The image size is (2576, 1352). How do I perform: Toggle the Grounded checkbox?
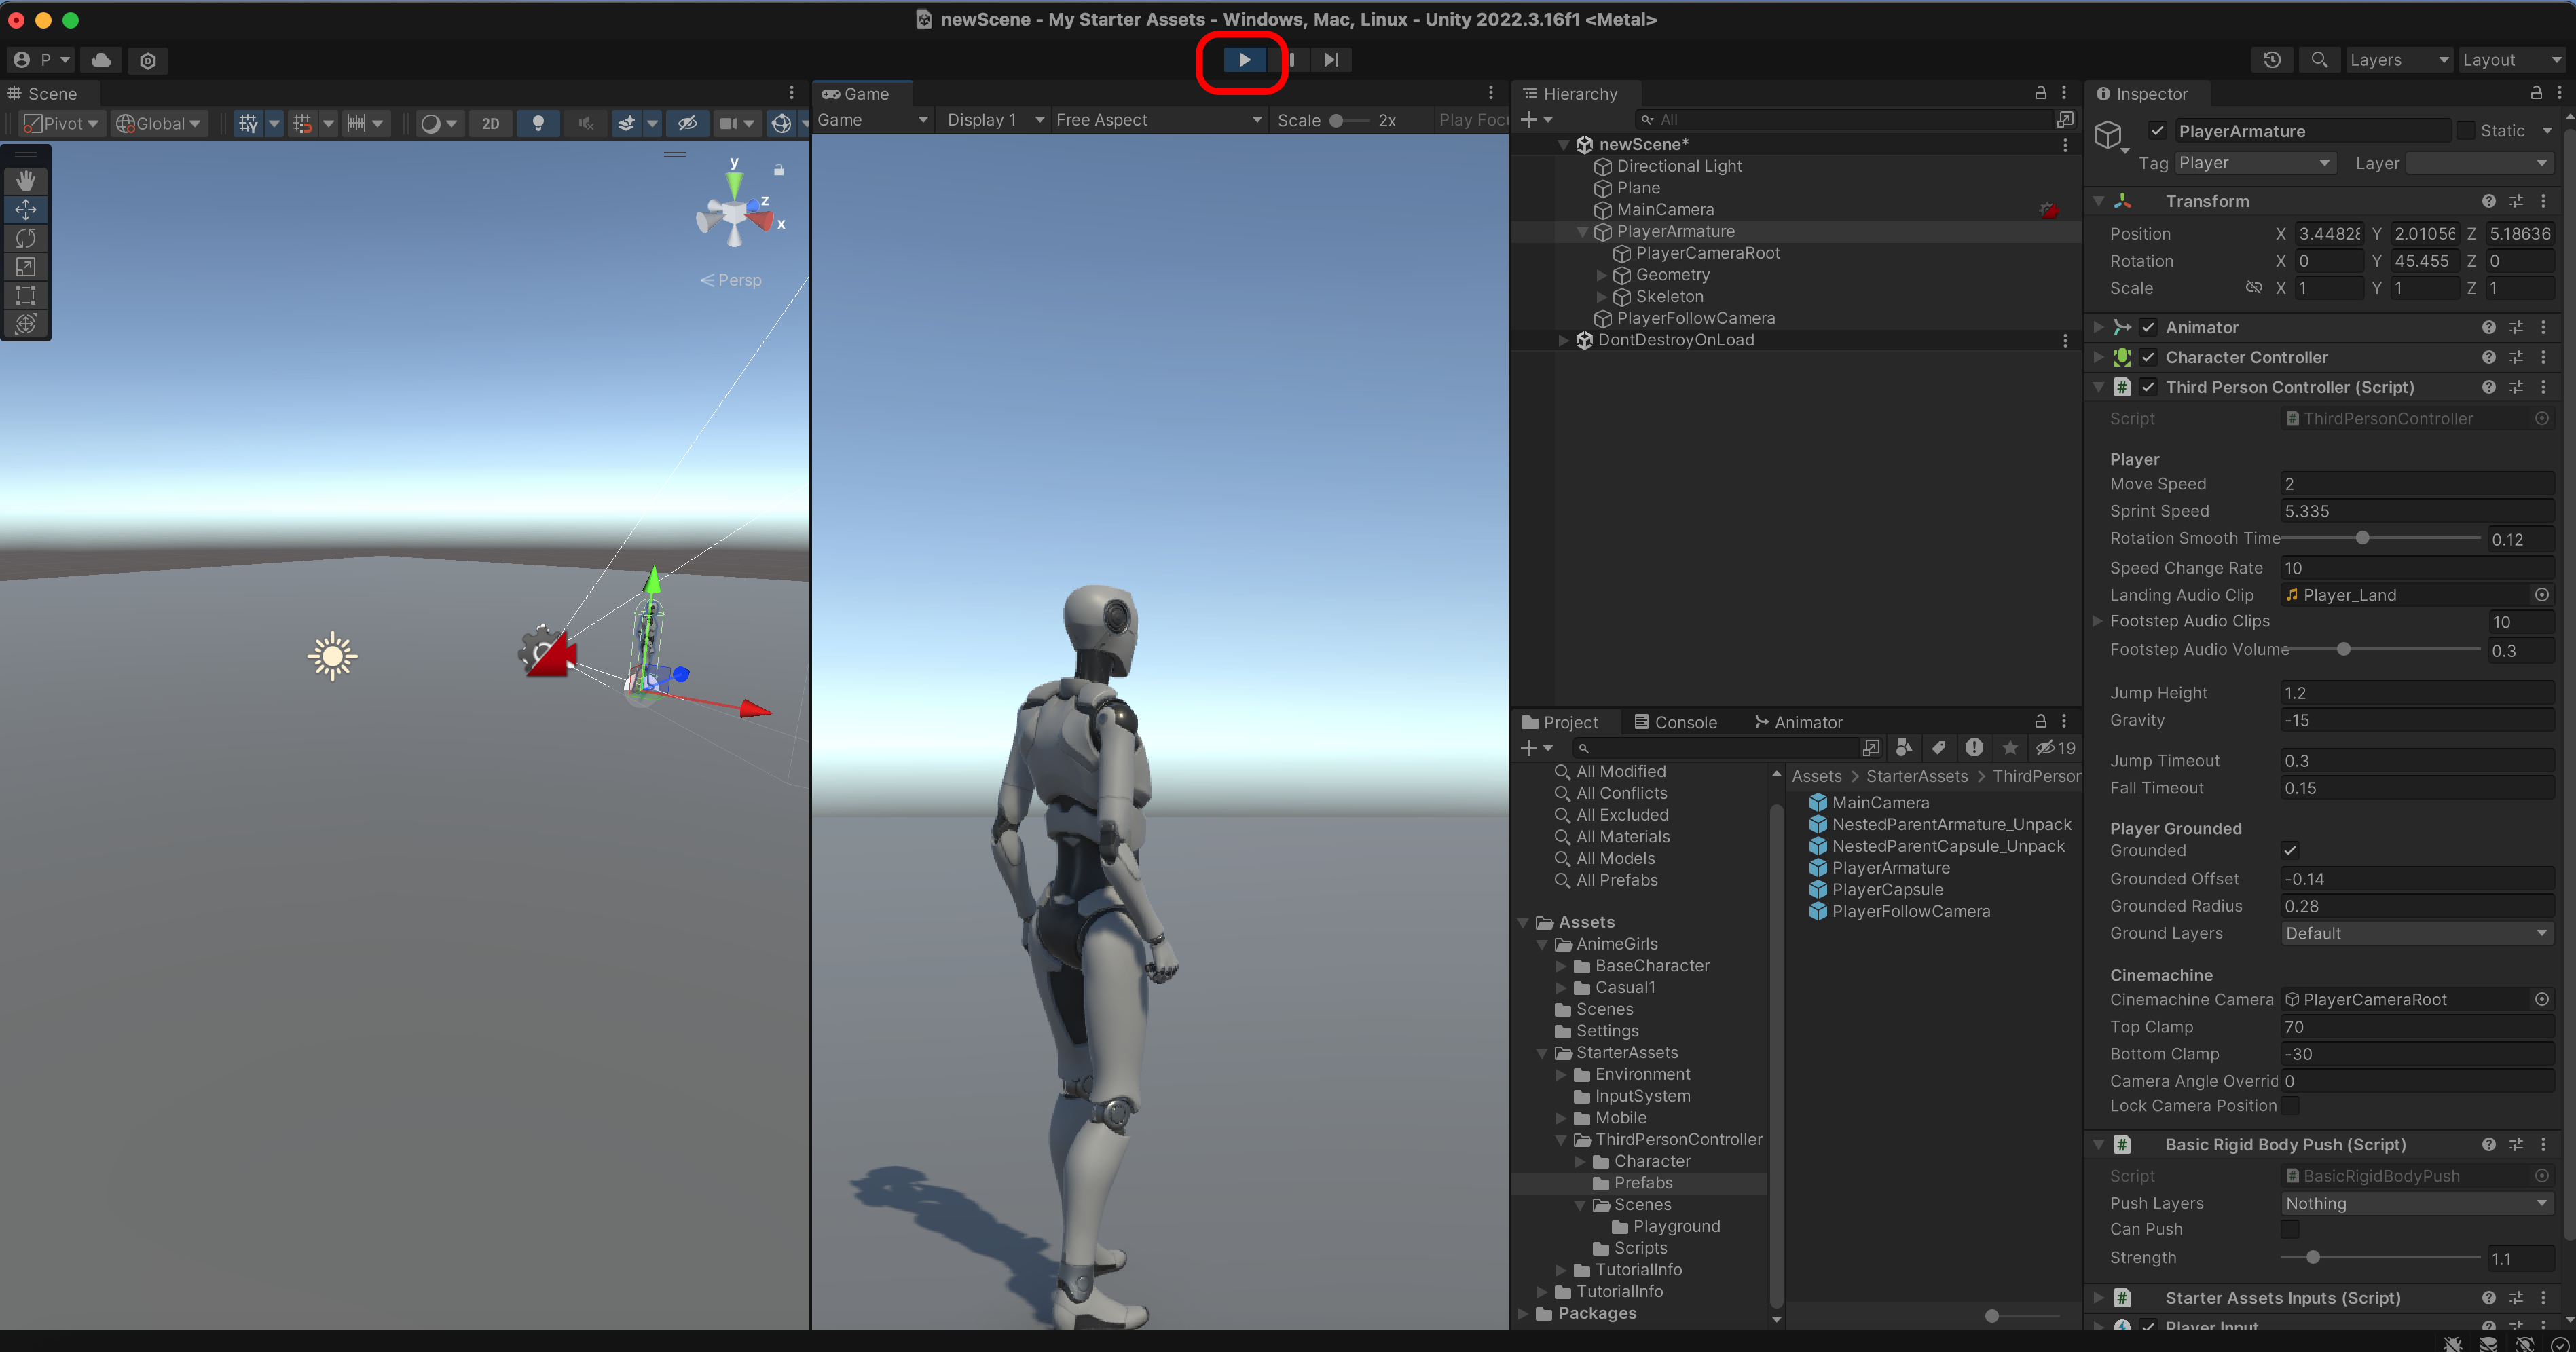pos(2290,850)
